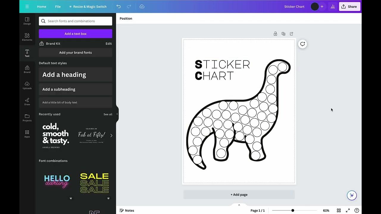Click the Brand Kit icon
This screenshot has width=381, height=214.
coord(42,43)
